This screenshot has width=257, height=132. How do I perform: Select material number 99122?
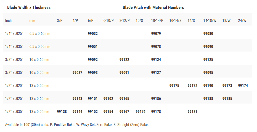pyautogui.click(x=124, y=59)
